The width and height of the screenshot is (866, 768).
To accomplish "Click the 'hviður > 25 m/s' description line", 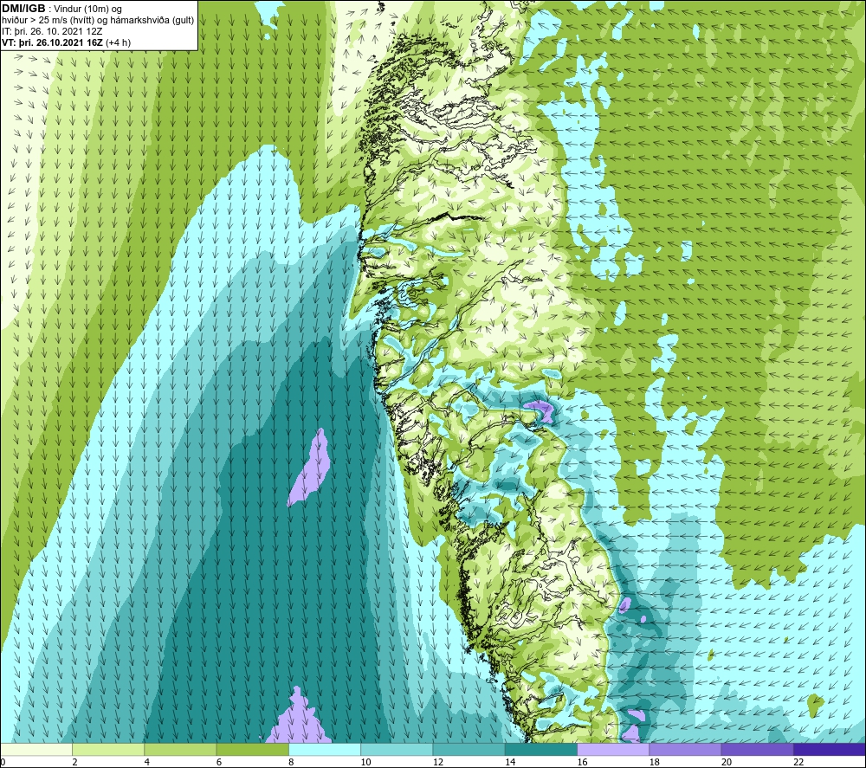I will pyautogui.click(x=98, y=21).
